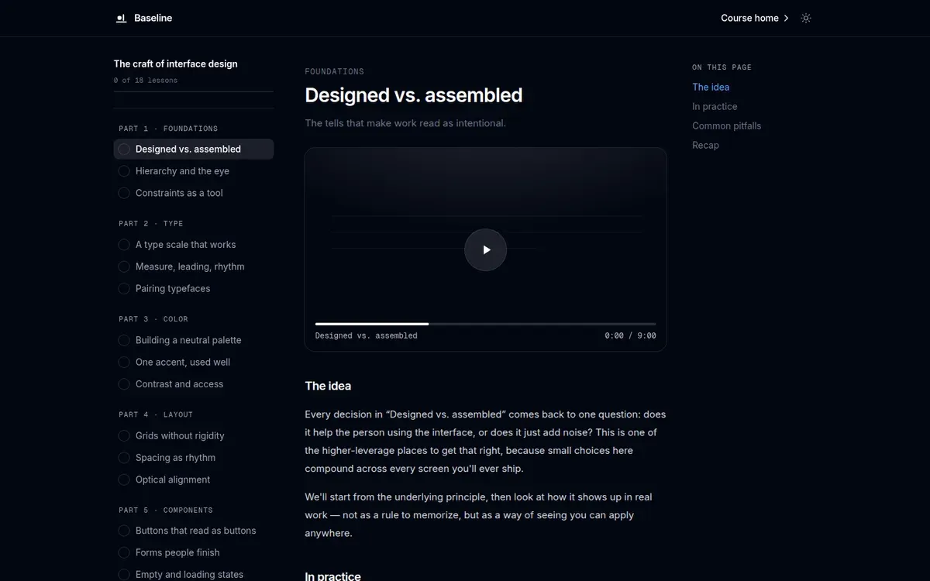Click the PART 2 · TYPE heading
The height and width of the screenshot is (581, 930).
(x=151, y=224)
